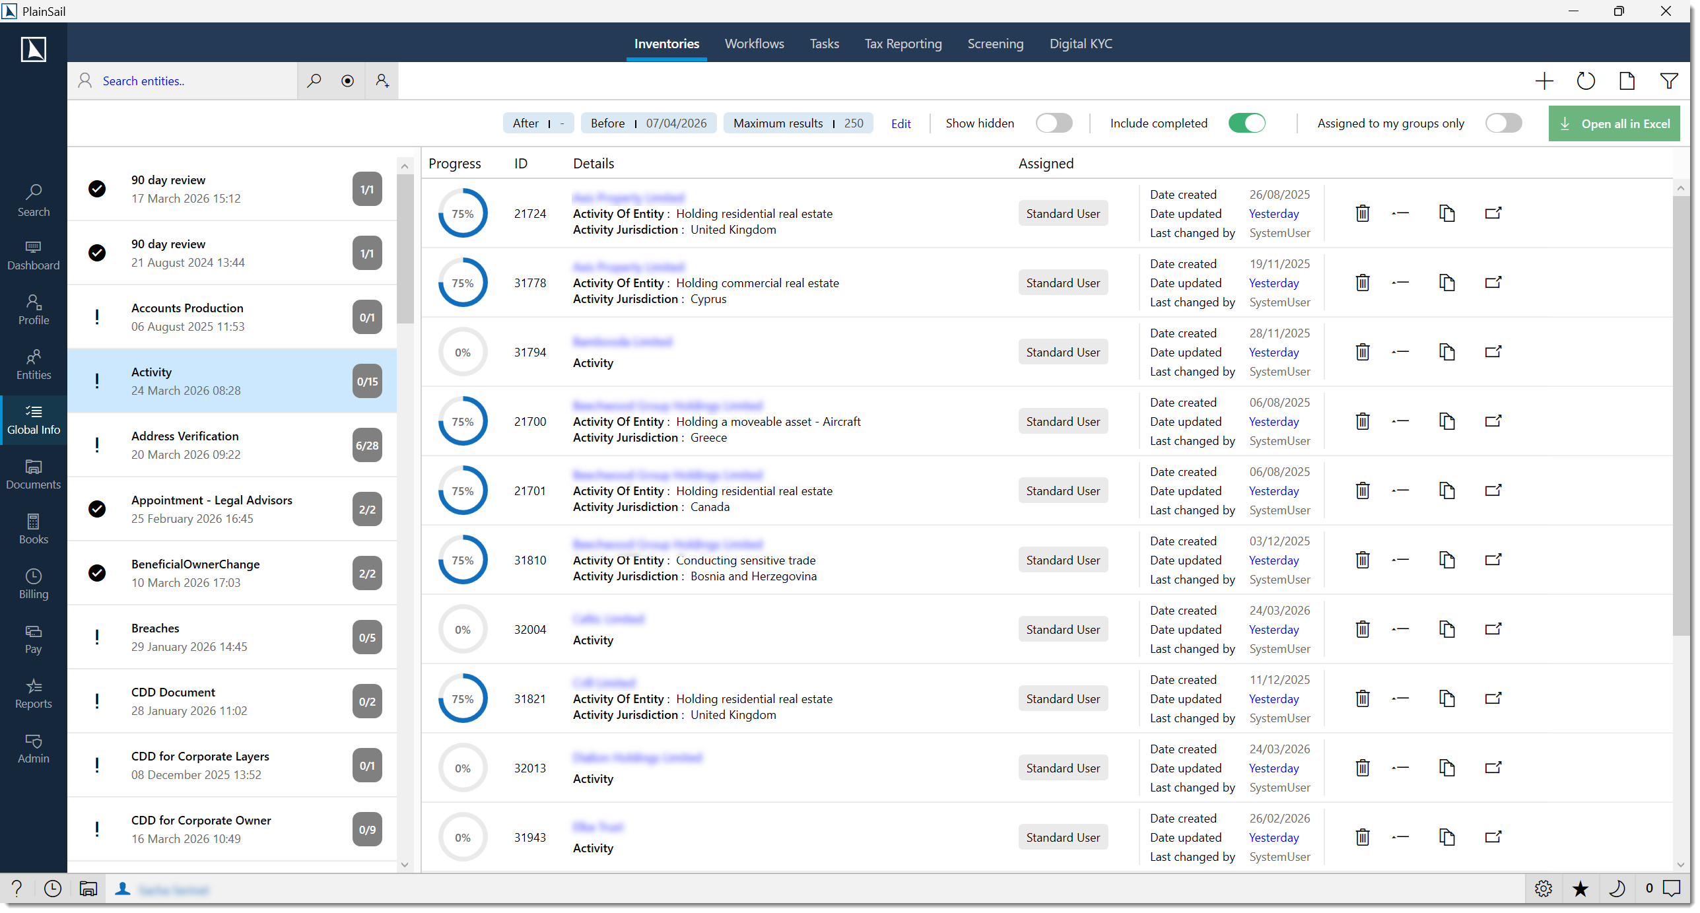The width and height of the screenshot is (1700, 913).
Task: Copy inventory item 31778 using duplicate icon
Action: (x=1446, y=283)
